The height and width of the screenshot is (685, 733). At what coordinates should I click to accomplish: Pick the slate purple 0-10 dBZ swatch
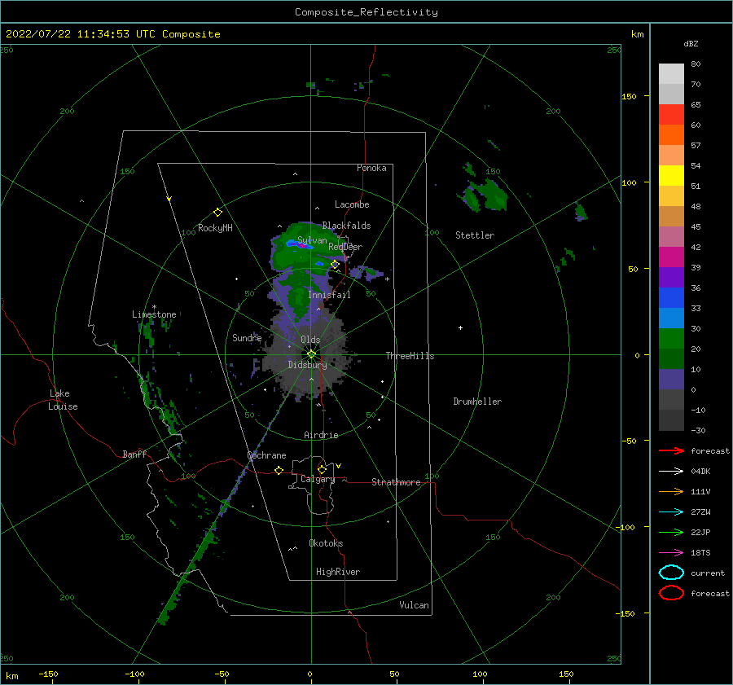click(x=671, y=380)
